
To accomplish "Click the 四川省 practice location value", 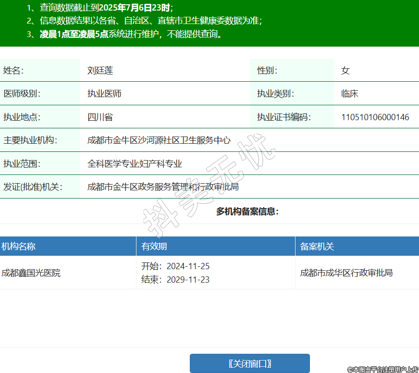I will pyautogui.click(x=100, y=117).
